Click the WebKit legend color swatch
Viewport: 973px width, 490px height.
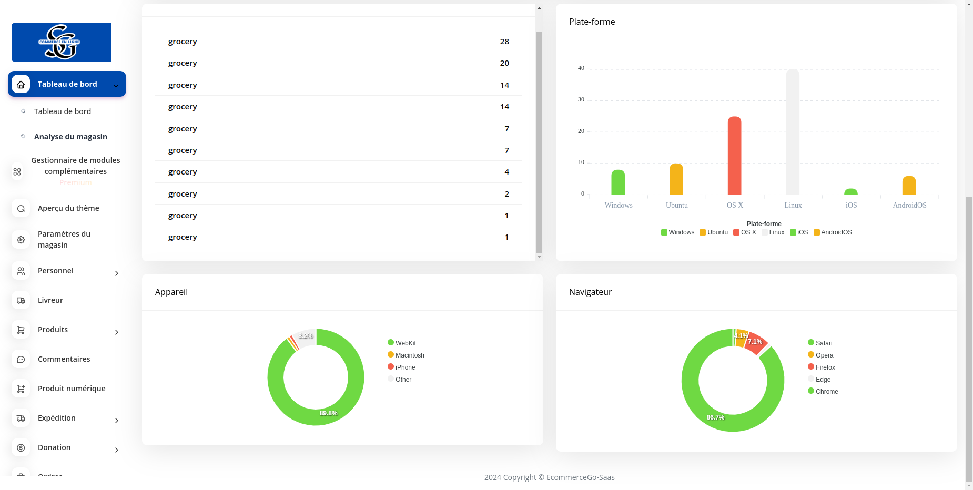click(x=391, y=343)
